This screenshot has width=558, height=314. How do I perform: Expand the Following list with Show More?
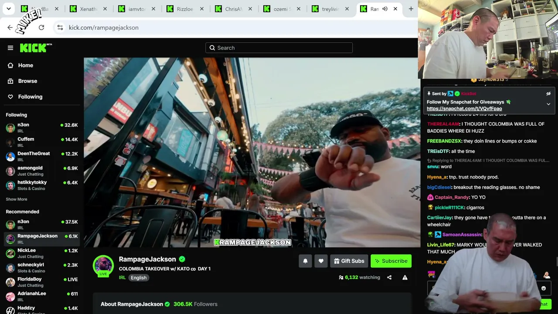[17, 199]
